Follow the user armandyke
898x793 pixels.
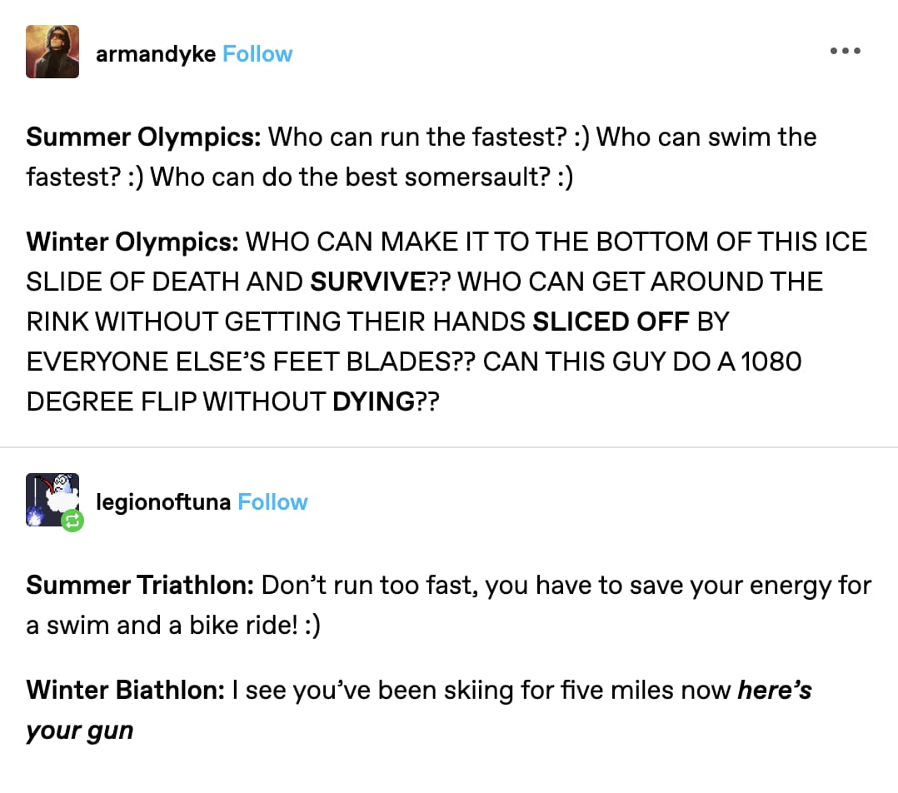point(257,53)
